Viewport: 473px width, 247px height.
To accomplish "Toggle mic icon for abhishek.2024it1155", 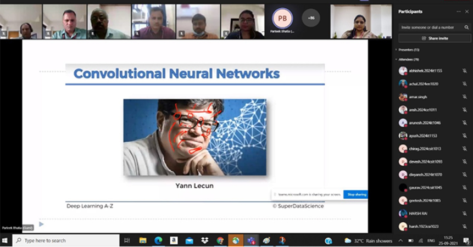I will [x=464, y=71].
